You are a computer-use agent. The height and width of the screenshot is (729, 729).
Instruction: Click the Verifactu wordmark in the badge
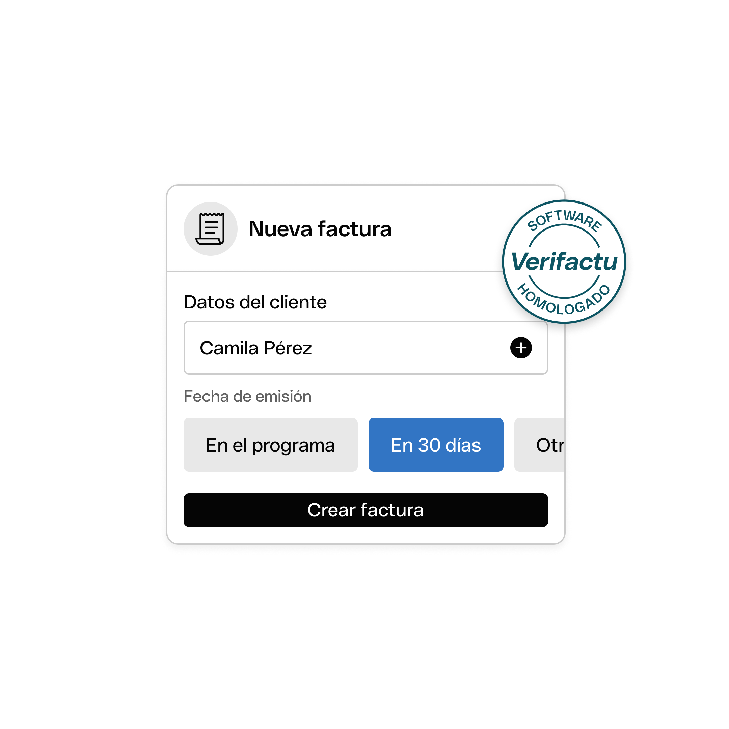coord(564,262)
